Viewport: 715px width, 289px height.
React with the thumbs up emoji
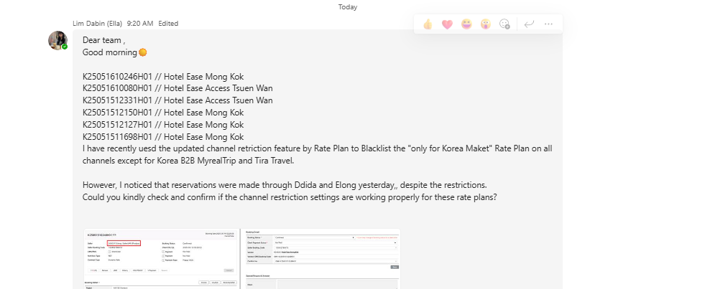[428, 24]
